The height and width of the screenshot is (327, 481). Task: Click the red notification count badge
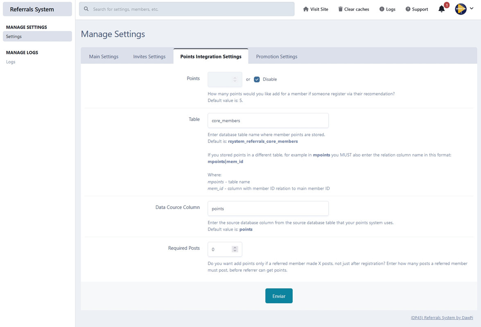tap(447, 5)
